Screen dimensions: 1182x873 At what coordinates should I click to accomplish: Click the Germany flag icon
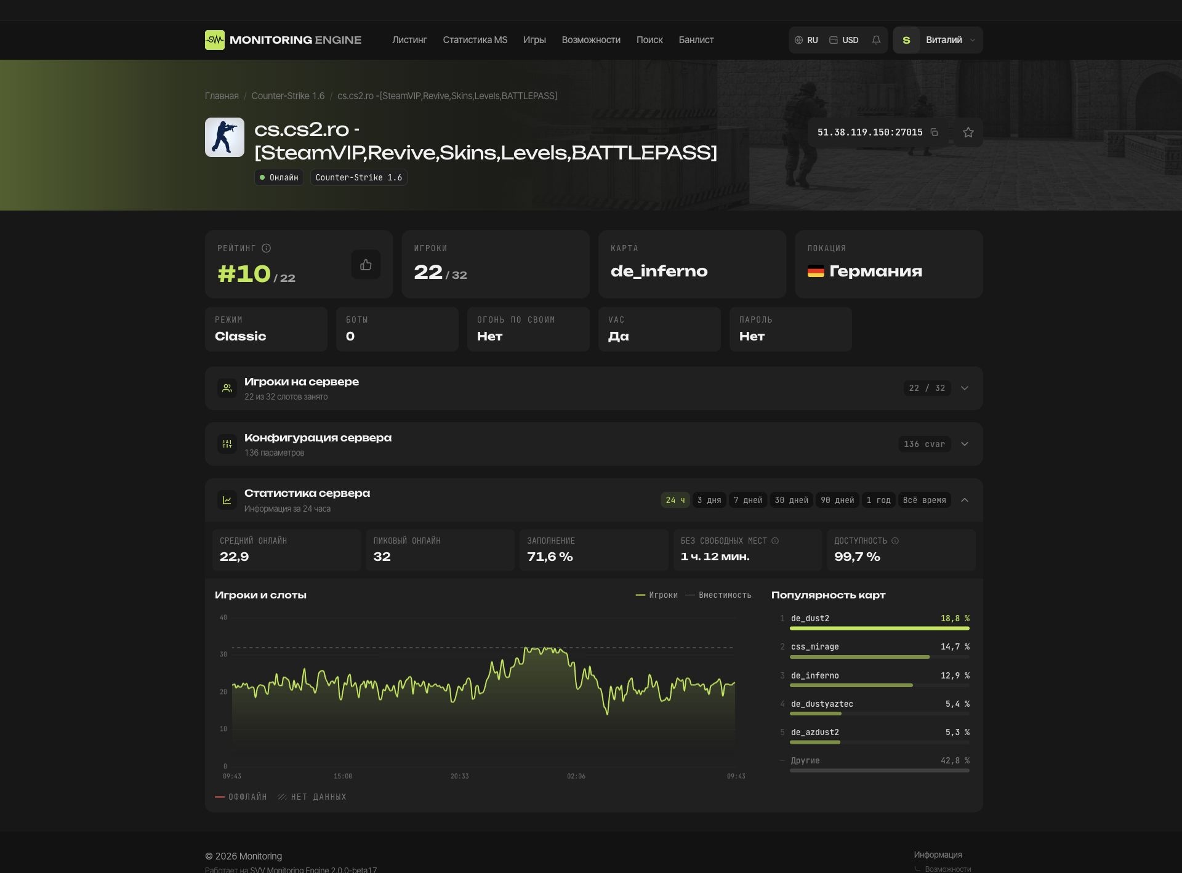[x=816, y=271]
